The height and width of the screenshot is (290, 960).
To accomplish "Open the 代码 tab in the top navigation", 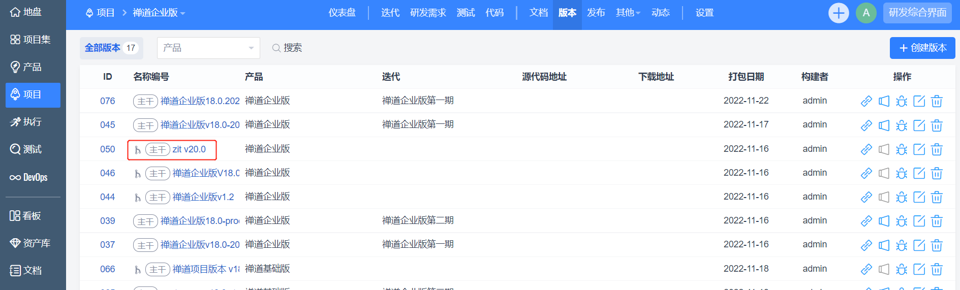I will [x=494, y=13].
